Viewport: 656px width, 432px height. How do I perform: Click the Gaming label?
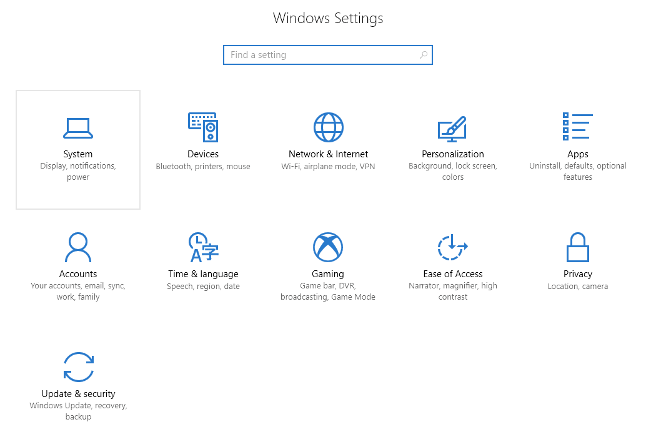point(328,274)
